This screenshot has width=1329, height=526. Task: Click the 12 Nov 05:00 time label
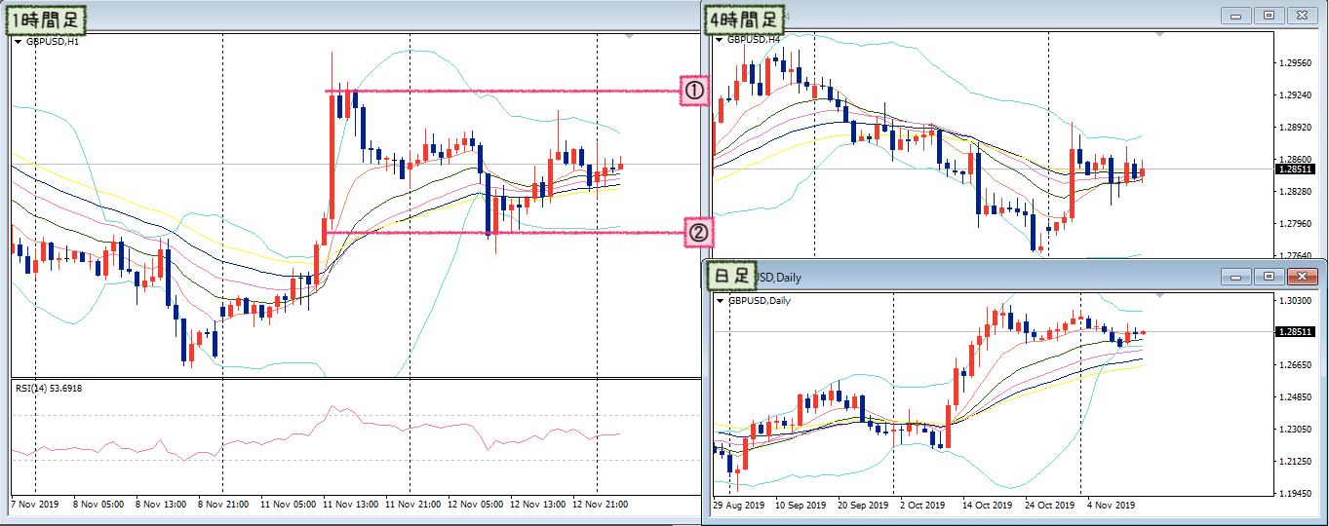coord(477,505)
